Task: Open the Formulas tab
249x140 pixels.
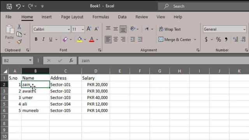Action: tap(101, 17)
